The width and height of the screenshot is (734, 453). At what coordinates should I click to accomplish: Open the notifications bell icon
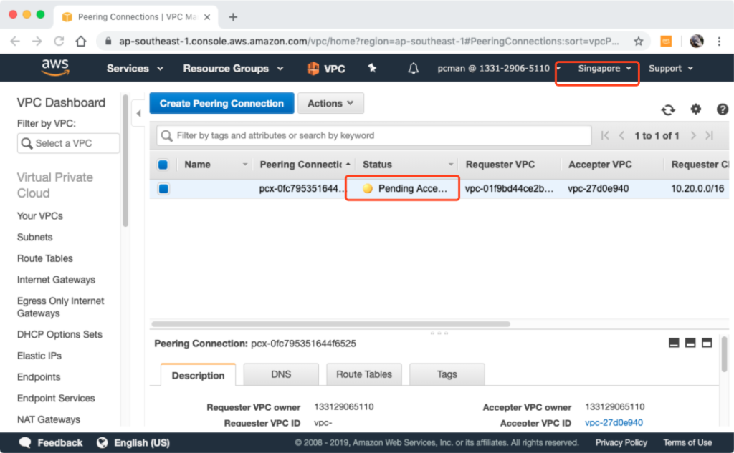[413, 69]
